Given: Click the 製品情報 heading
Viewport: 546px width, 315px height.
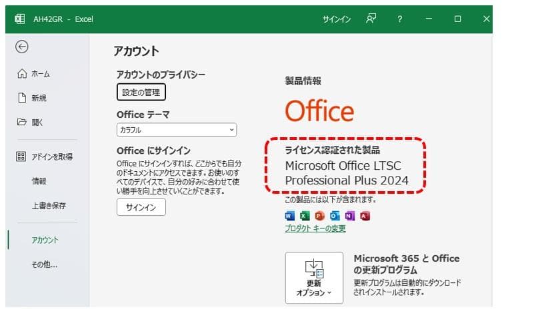Looking at the screenshot, I should [x=303, y=81].
